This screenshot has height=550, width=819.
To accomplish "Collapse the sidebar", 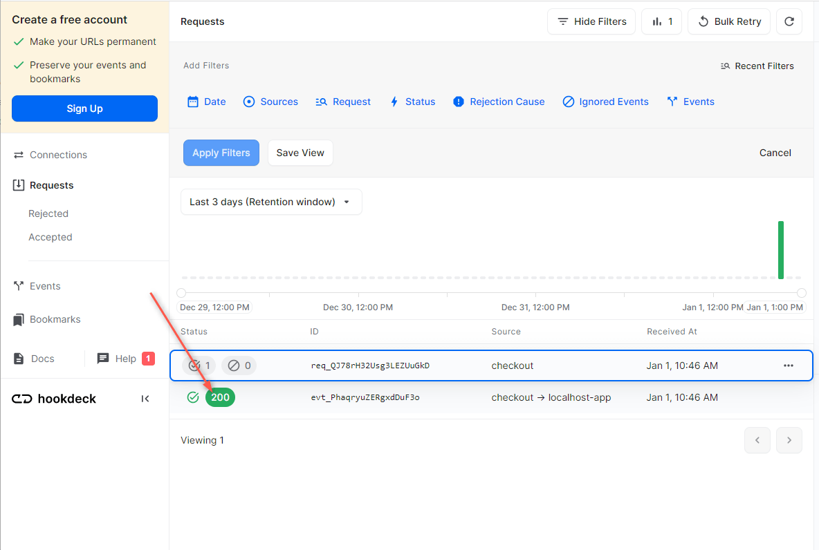I will coord(145,399).
